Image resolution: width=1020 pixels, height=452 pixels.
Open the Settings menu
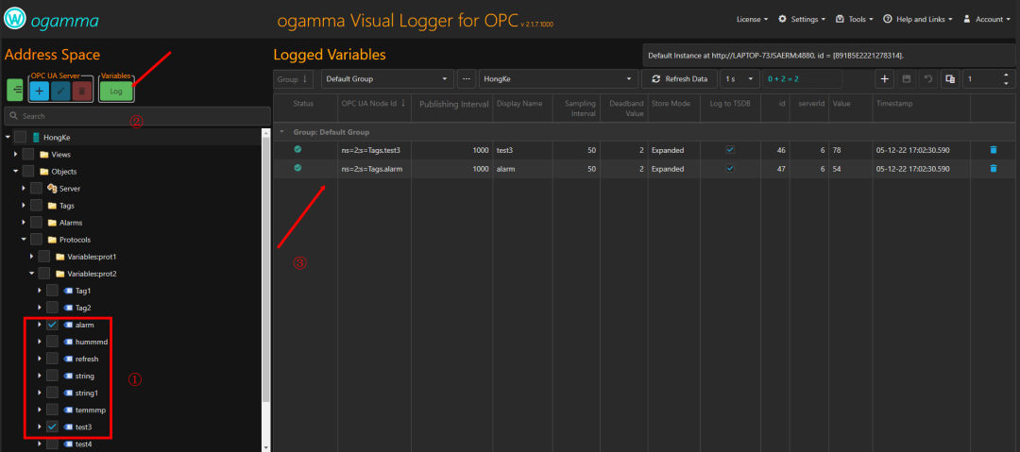[802, 20]
